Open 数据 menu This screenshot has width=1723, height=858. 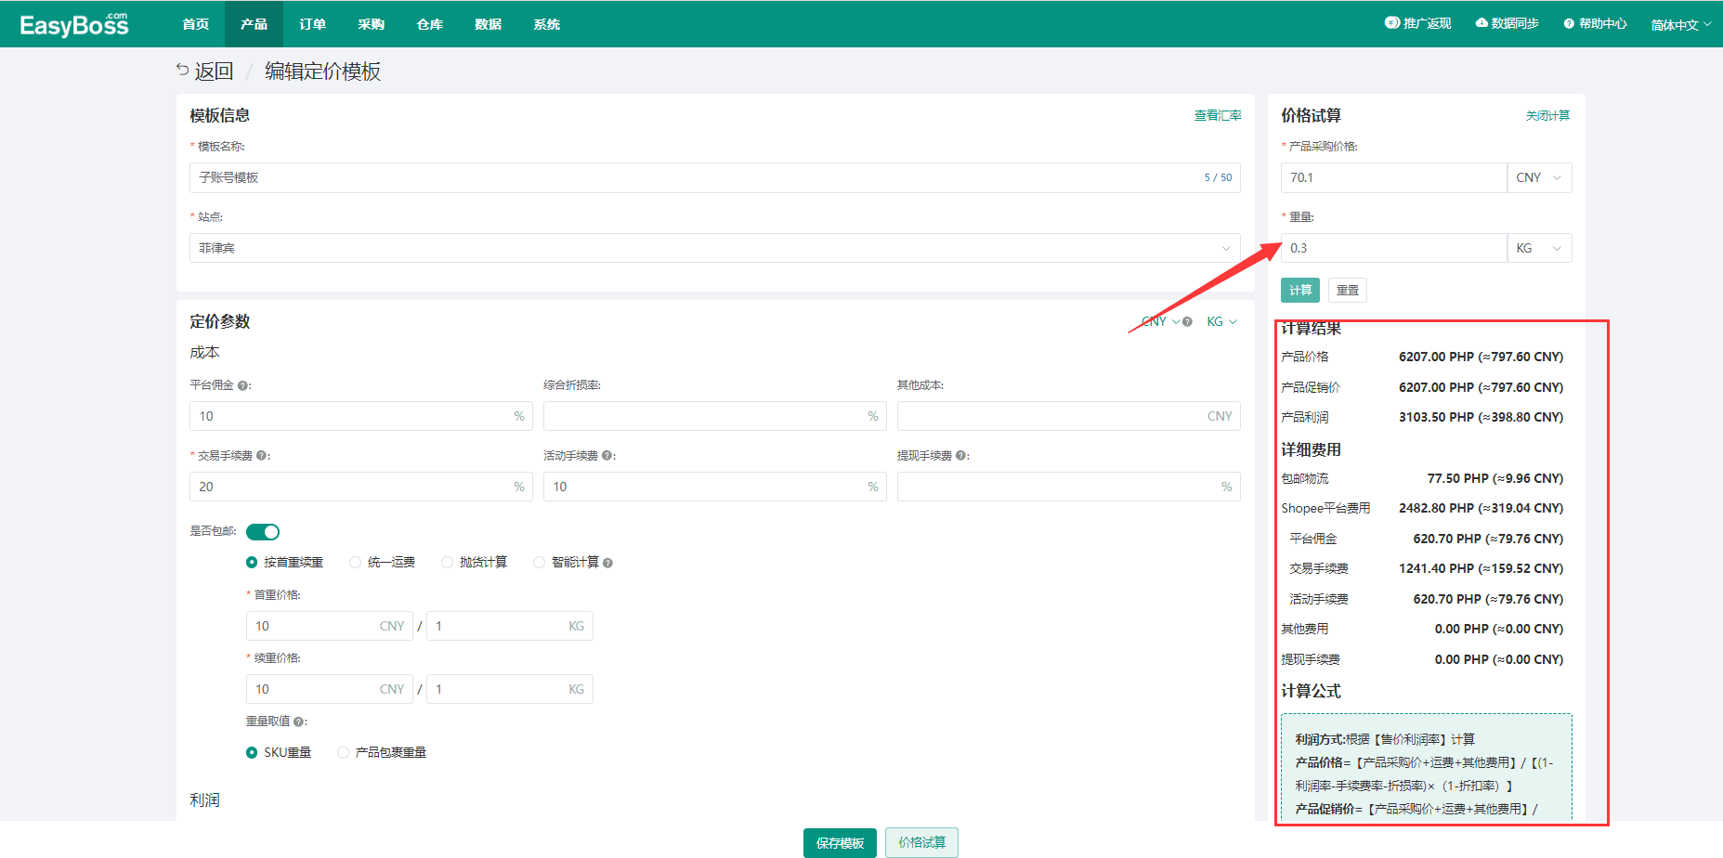pos(488,24)
